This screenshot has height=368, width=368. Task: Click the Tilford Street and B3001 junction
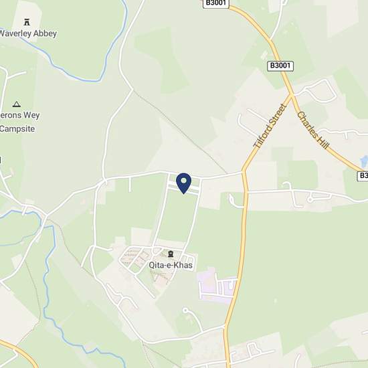coord(292,94)
